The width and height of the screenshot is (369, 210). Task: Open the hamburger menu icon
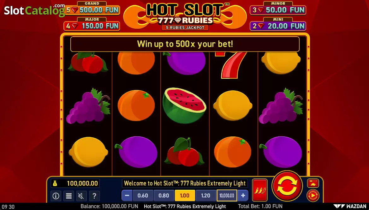point(69,196)
